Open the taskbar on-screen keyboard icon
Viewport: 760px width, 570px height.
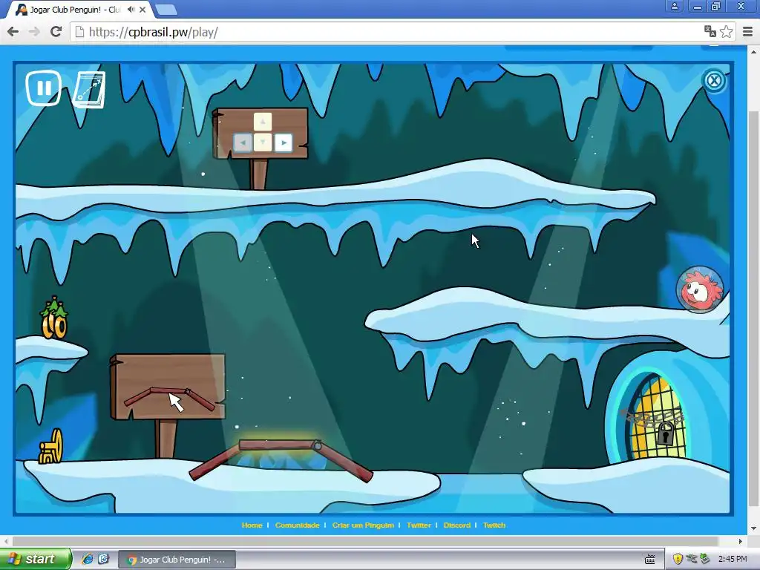coord(650,560)
